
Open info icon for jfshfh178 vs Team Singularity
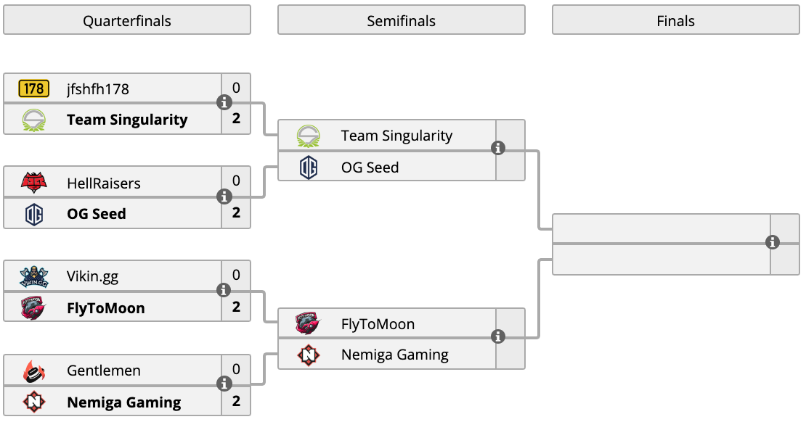[x=224, y=103]
